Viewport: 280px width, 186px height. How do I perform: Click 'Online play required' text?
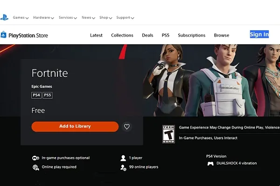coord(59,167)
